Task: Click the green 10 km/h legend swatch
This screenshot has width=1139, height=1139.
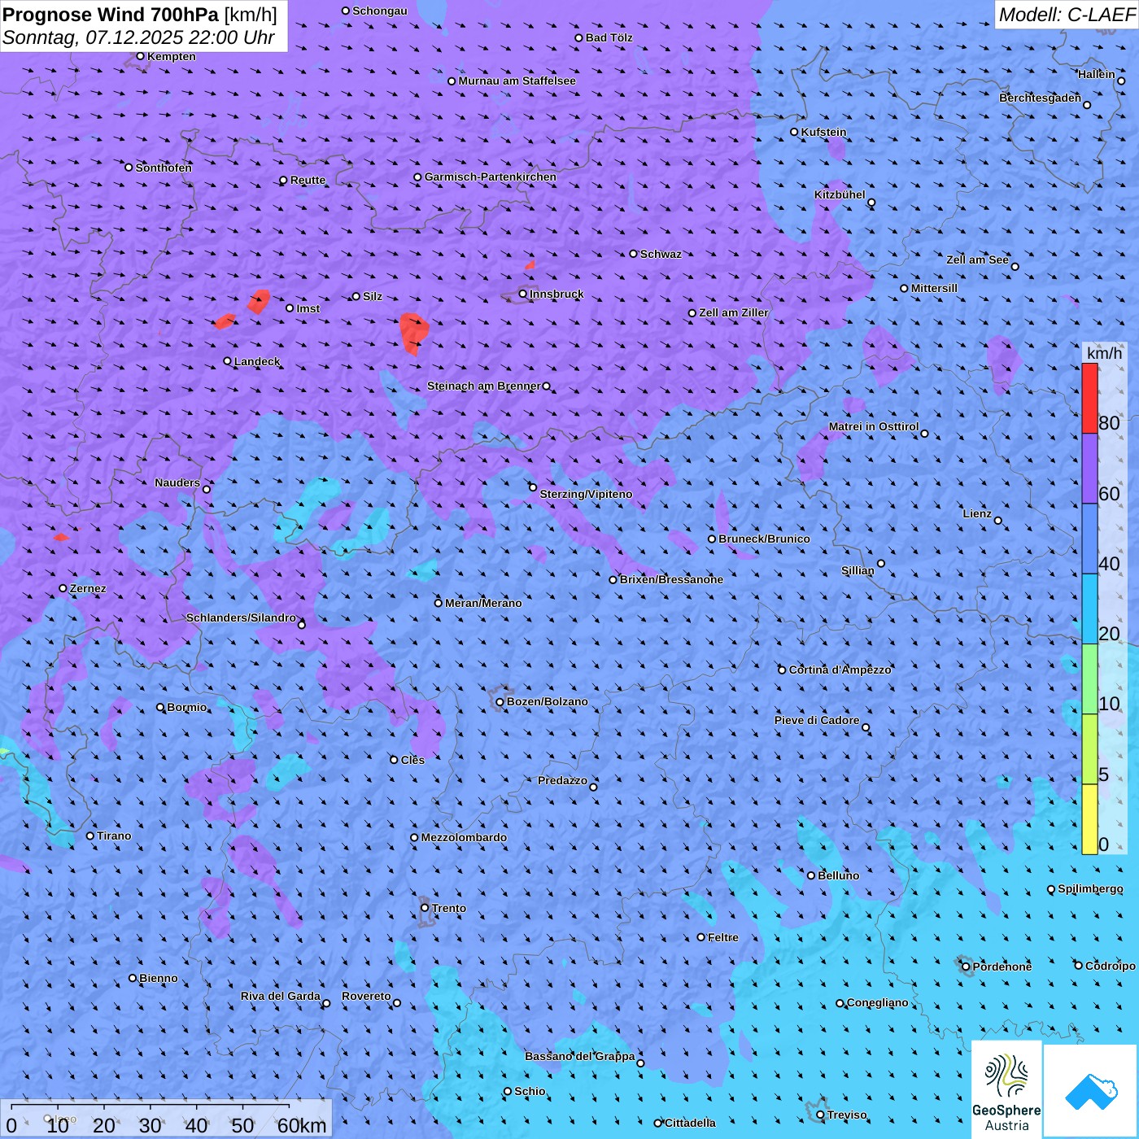Action: click(x=1089, y=679)
